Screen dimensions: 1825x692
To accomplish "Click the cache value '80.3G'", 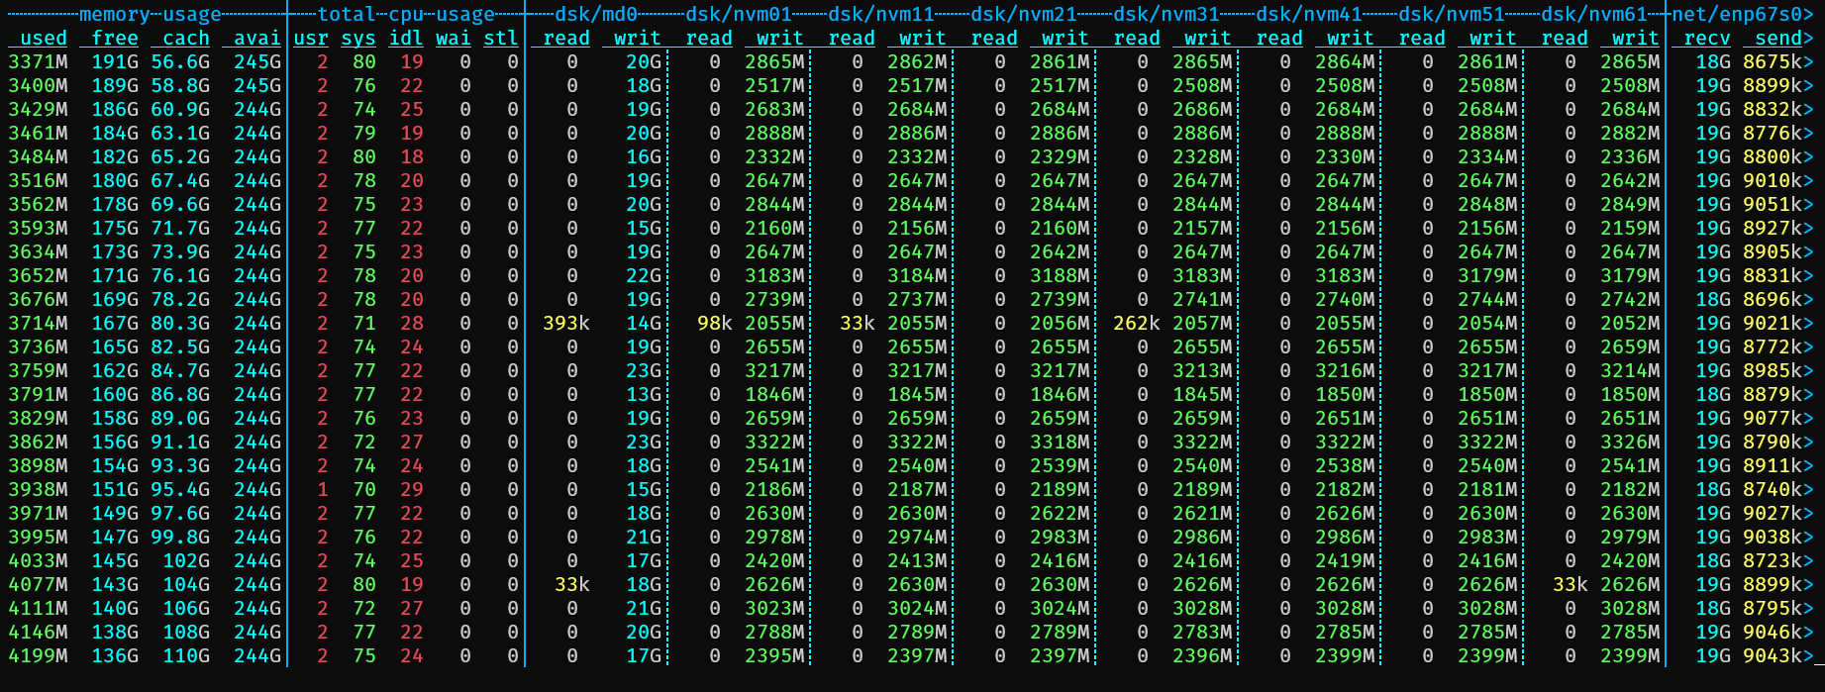I will (180, 323).
